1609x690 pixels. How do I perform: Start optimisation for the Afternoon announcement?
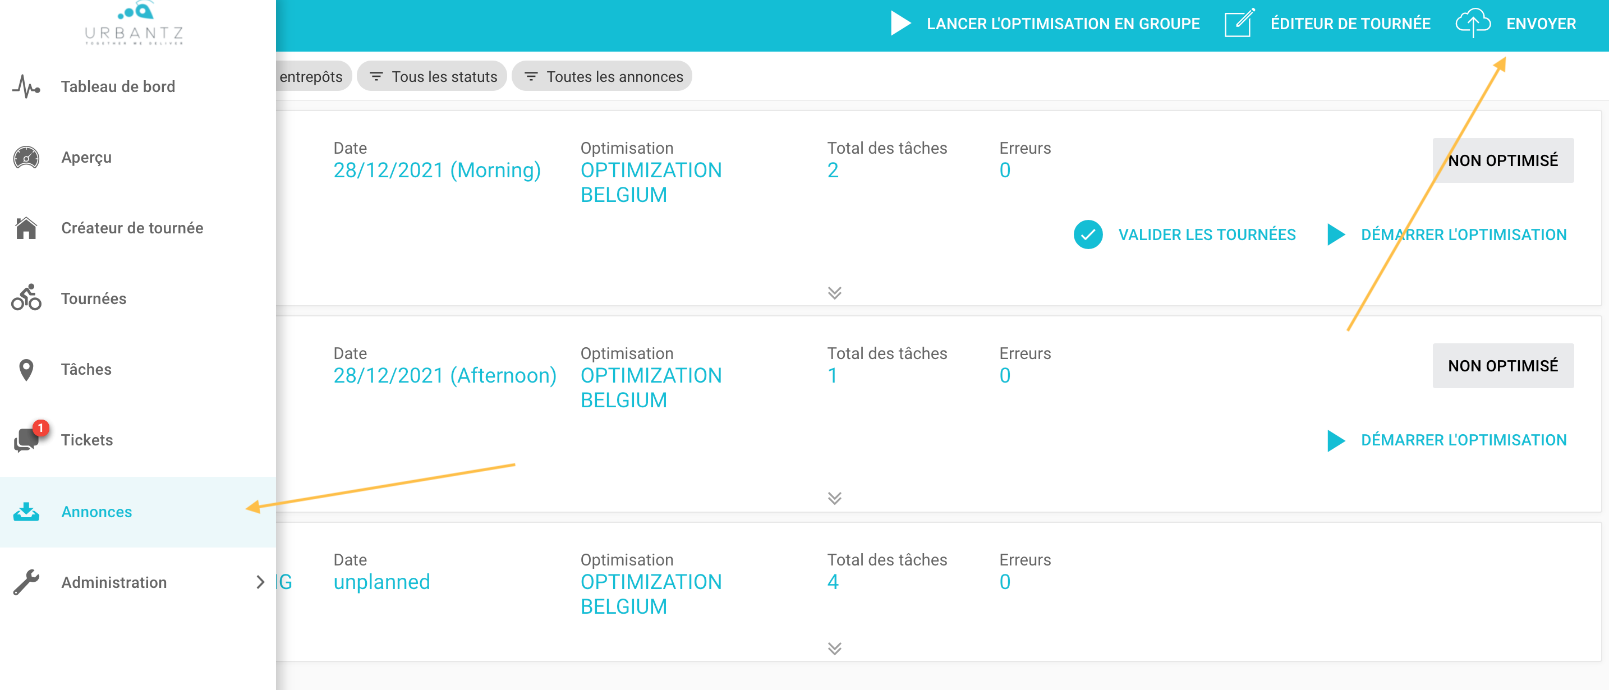[x=1447, y=440]
